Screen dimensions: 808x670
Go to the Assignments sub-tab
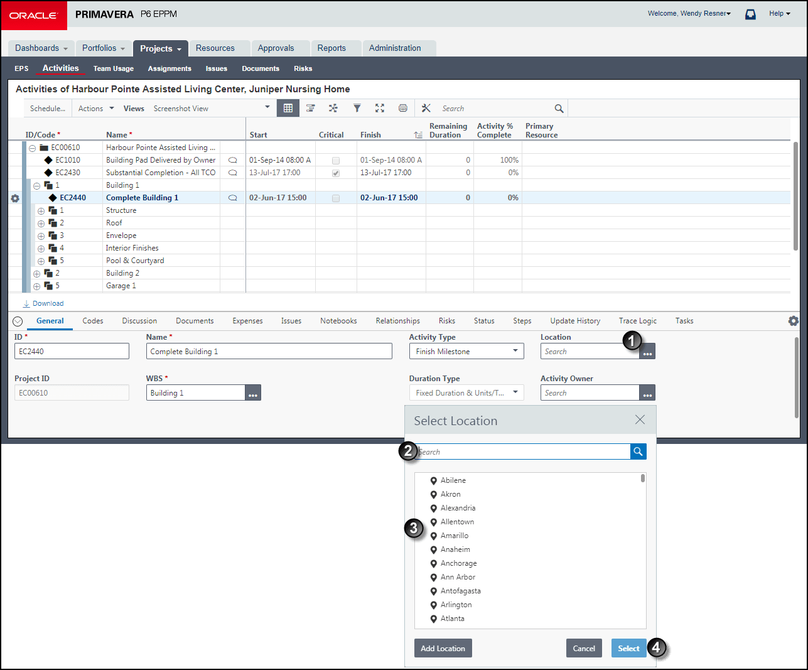[170, 68]
